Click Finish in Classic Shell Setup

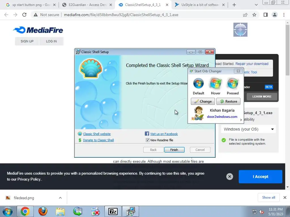click(174, 150)
